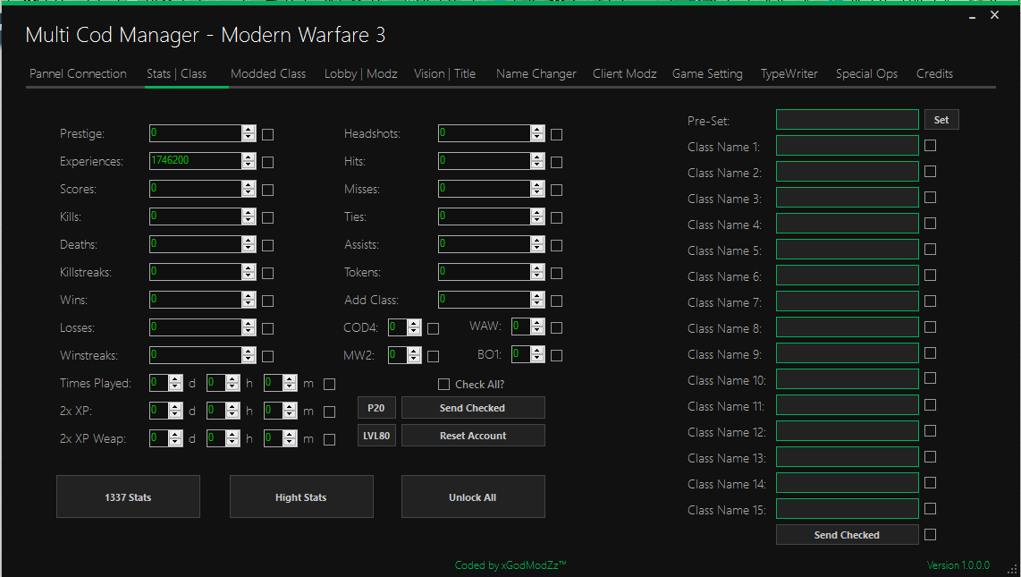Image resolution: width=1021 pixels, height=577 pixels.
Task: Apply 1337 Stats
Action: tap(128, 496)
